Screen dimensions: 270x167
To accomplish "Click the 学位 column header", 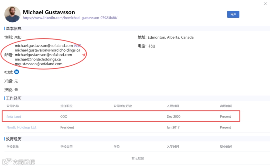I will 116,146.
